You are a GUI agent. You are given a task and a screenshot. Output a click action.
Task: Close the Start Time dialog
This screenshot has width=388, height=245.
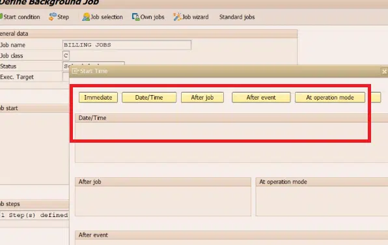point(384,71)
